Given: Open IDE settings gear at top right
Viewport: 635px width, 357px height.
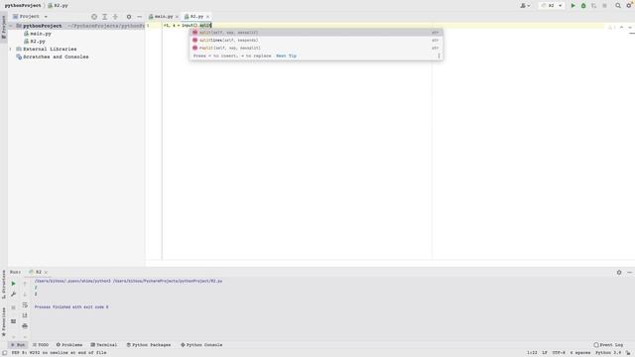Looking at the screenshot, I should click(x=629, y=6).
